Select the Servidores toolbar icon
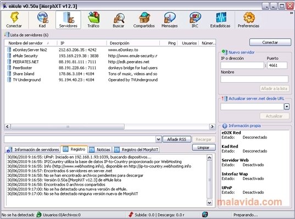 click(x=68, y=20)
